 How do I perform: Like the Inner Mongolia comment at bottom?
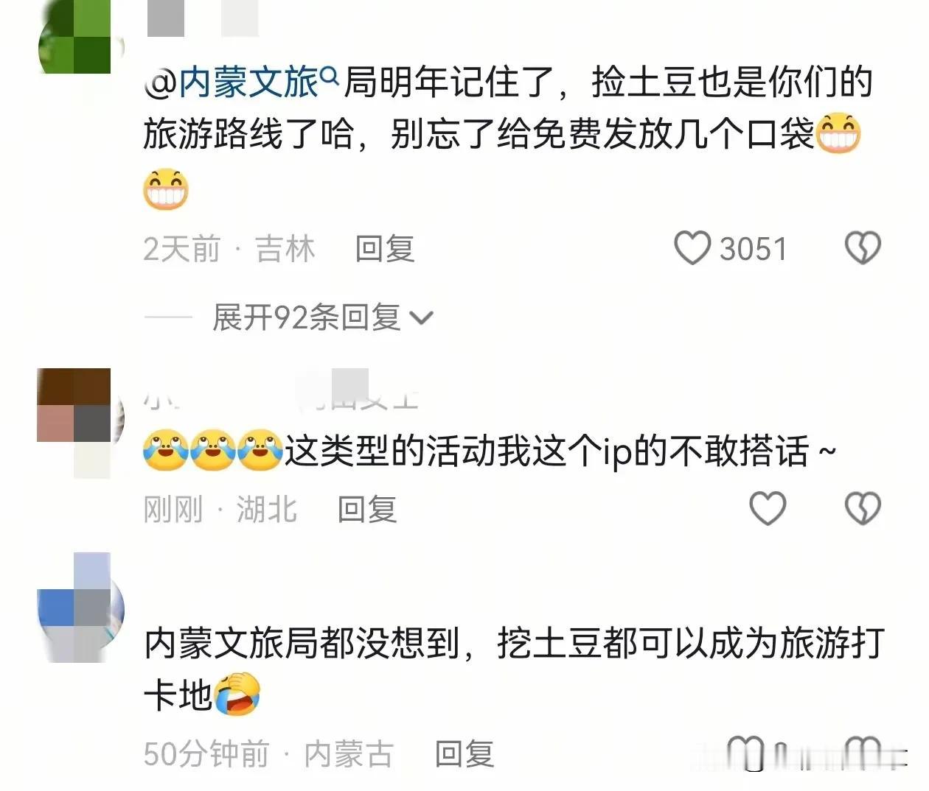click(745, 753)
